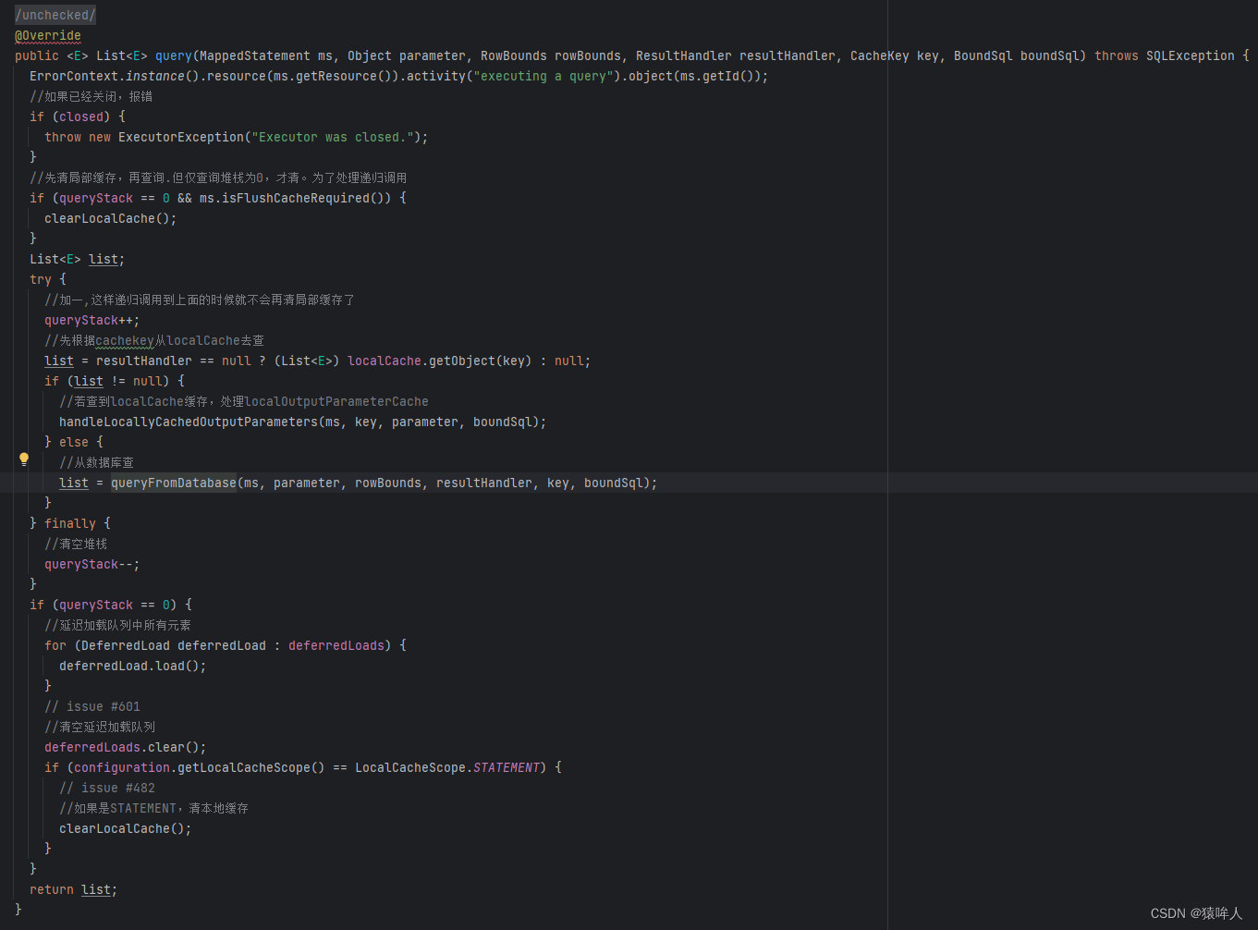The height and width of the screenshot is (930, 1258).
Task: Click the "// issue #482" comment
Action: [x=107, y=788]
